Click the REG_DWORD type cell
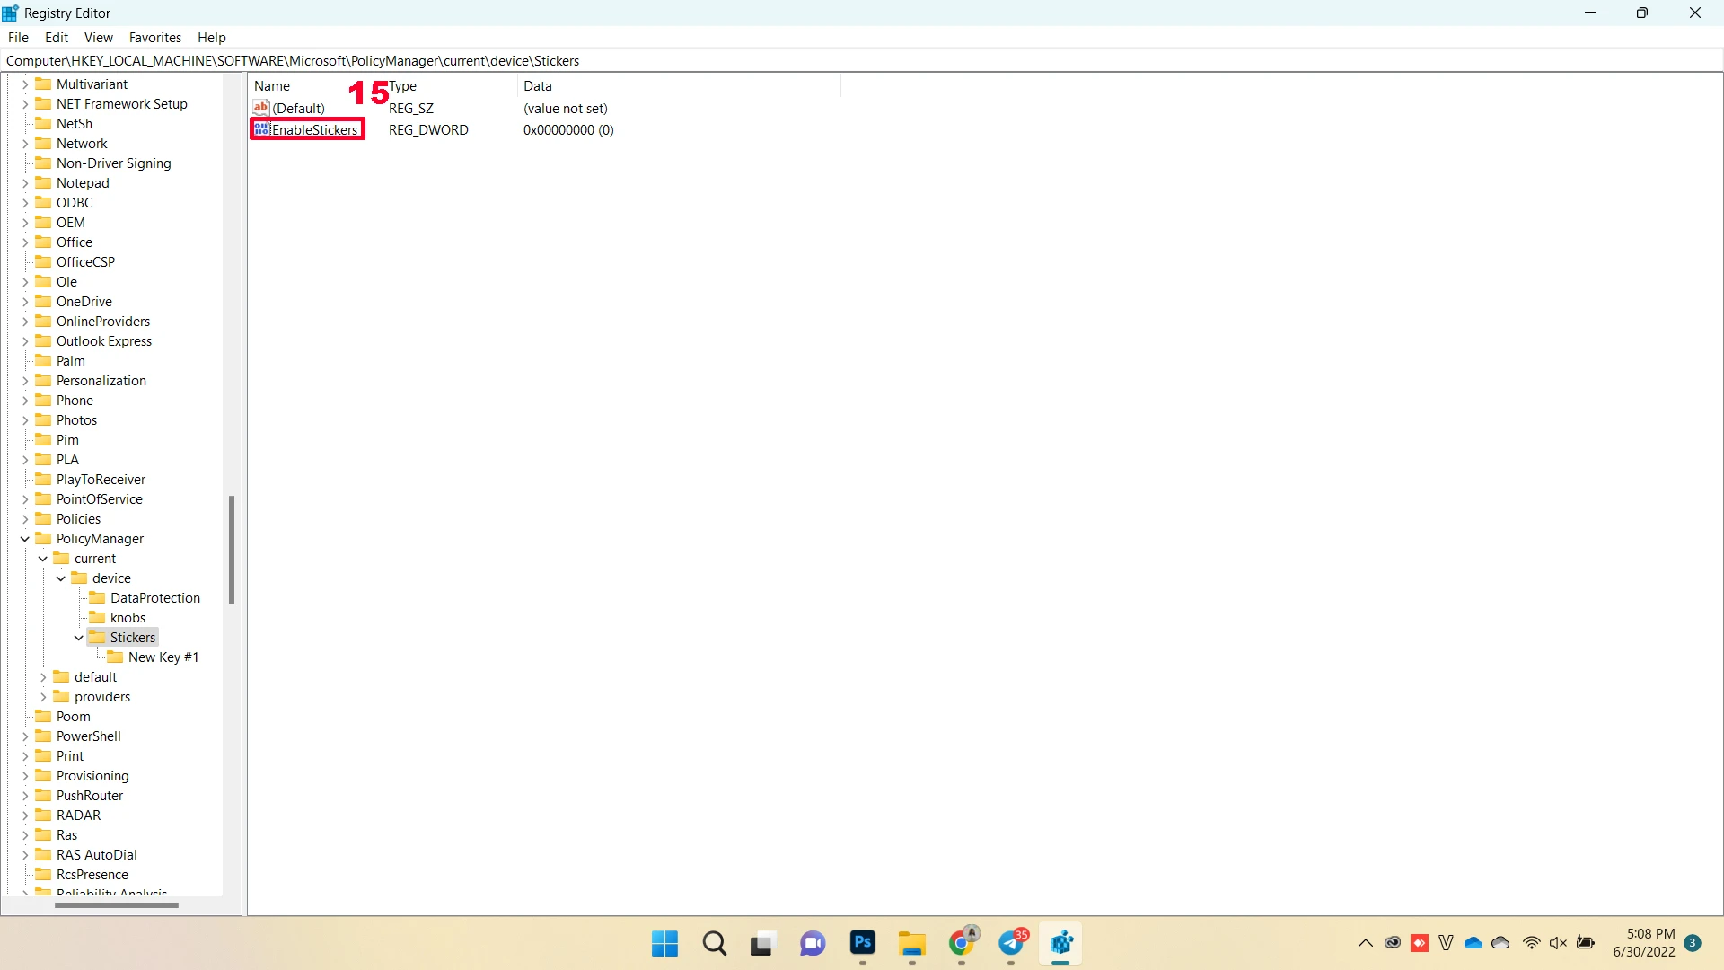 (x=428, y=130)
